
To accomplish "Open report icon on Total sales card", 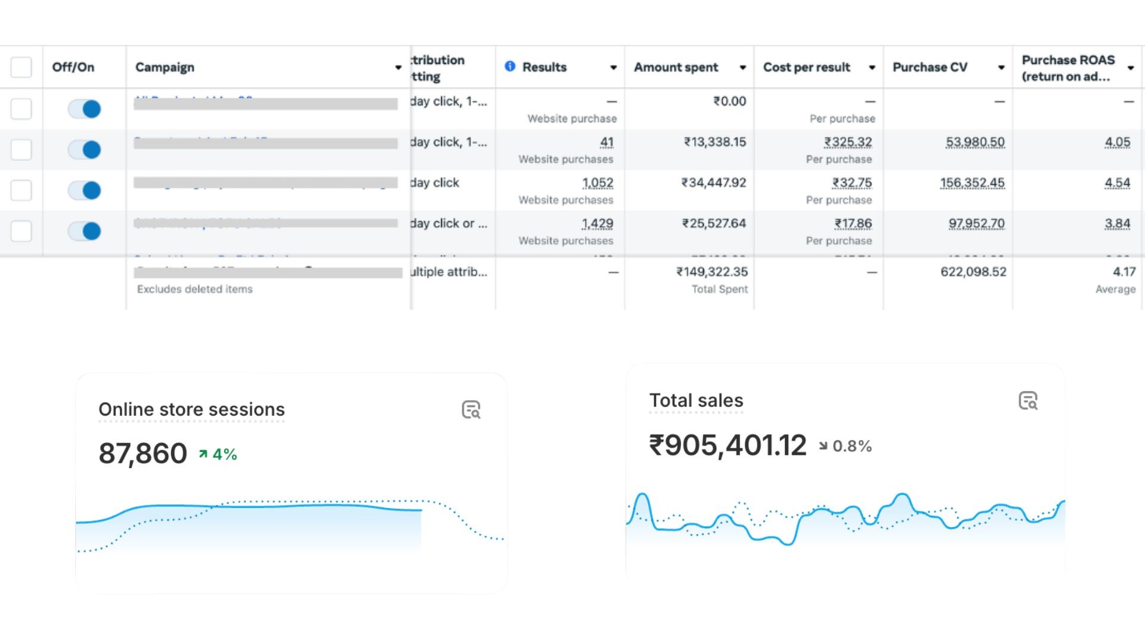I will 1028,401.
